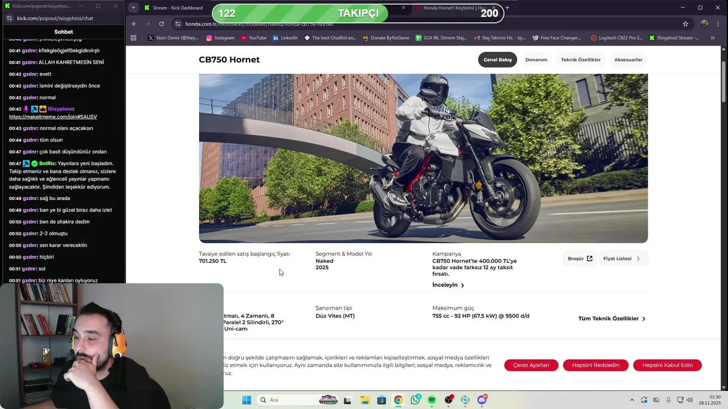Click the ISisyphosi username in chat
728x409 pixels.
click(x=60, y=109)
